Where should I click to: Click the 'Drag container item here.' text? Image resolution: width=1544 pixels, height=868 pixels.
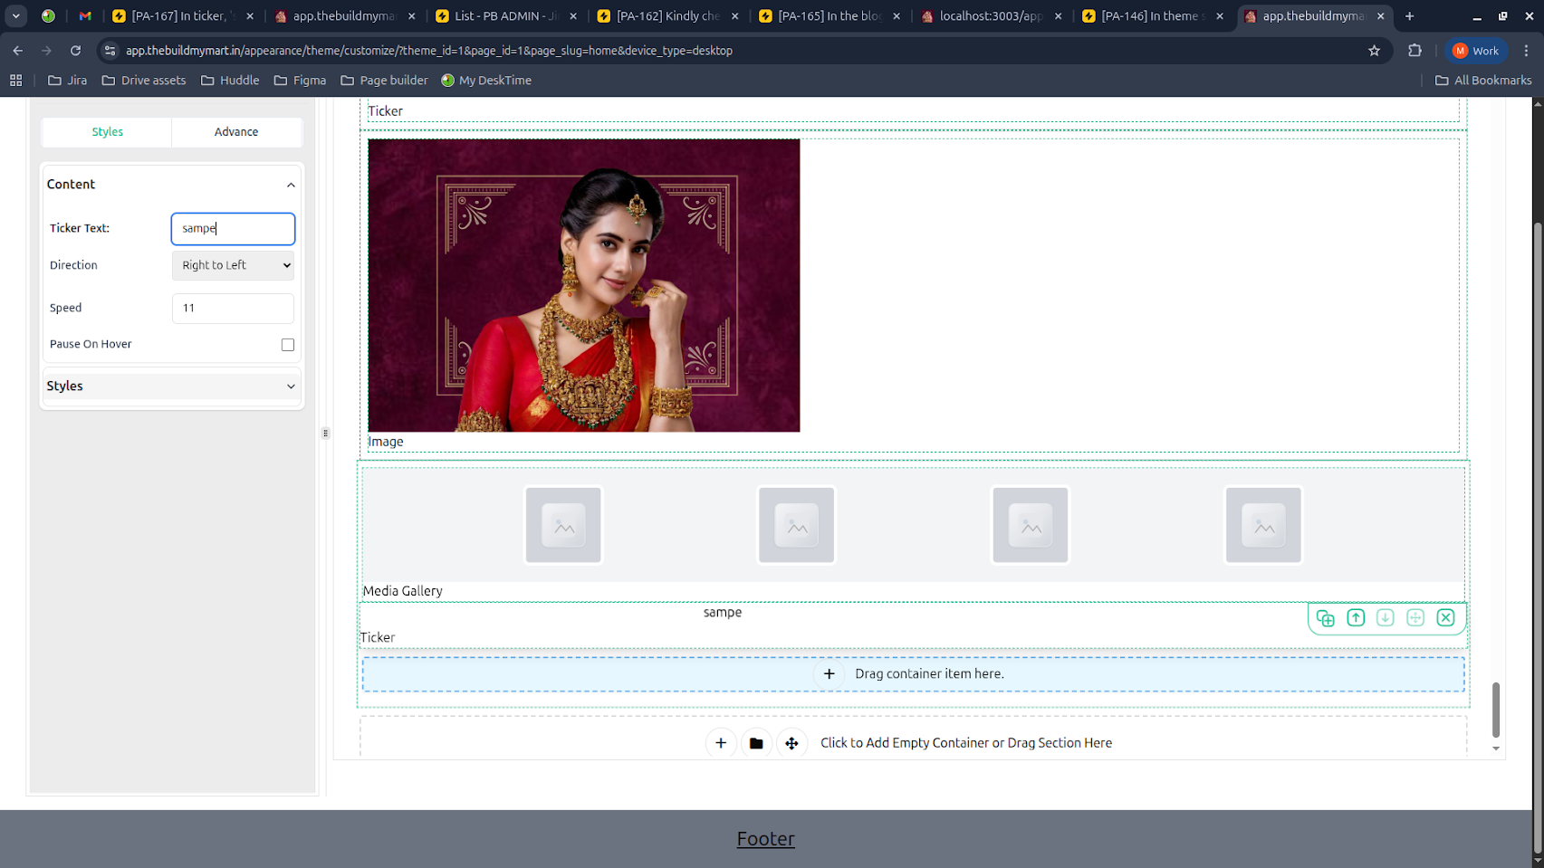[930, 674]
